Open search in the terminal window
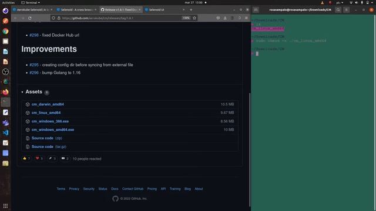This screenshot has height=211, width=376. click(x=338, y=10)
